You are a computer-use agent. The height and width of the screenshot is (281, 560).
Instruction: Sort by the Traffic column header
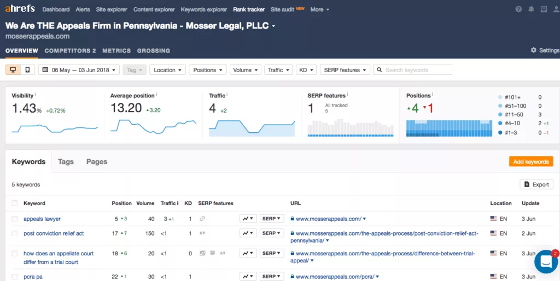[x=170, y=203]
